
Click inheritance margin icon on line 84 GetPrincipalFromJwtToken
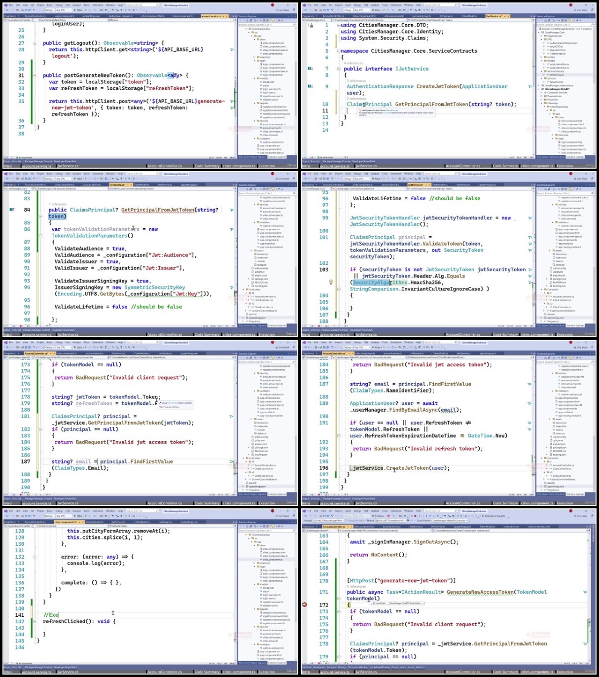pos(12,210)
